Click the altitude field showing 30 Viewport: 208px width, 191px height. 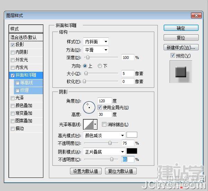tap(104, 114)
